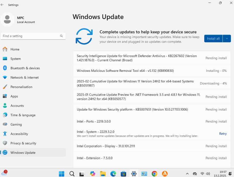Select the 2025-02 Cumulative Update KB5051987 row
Image resolution: width=234 pixels, height=177 pixels.
152,83
